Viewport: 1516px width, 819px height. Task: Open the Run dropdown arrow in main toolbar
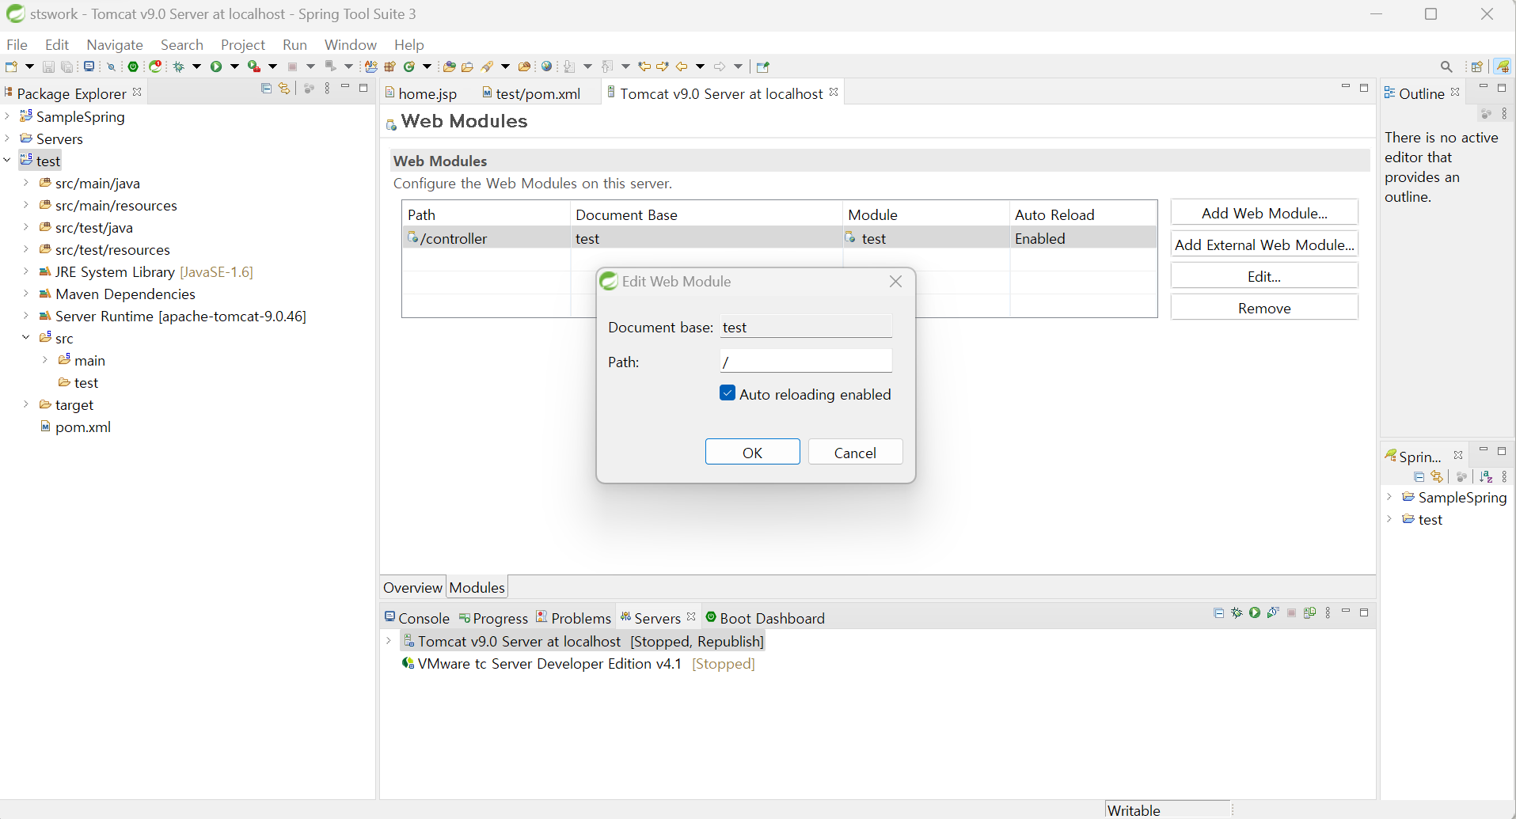[234, 66]
